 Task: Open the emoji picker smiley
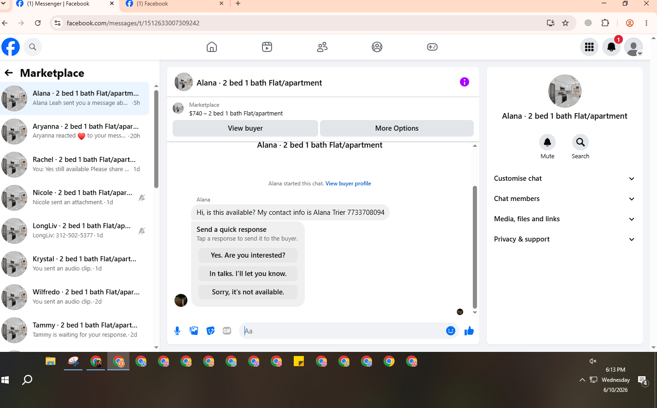click(x=451, y=331)
